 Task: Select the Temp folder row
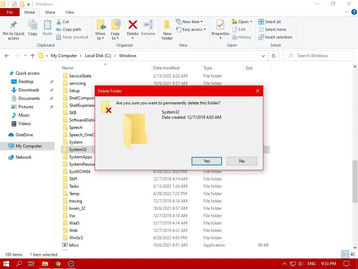point(165,194)
